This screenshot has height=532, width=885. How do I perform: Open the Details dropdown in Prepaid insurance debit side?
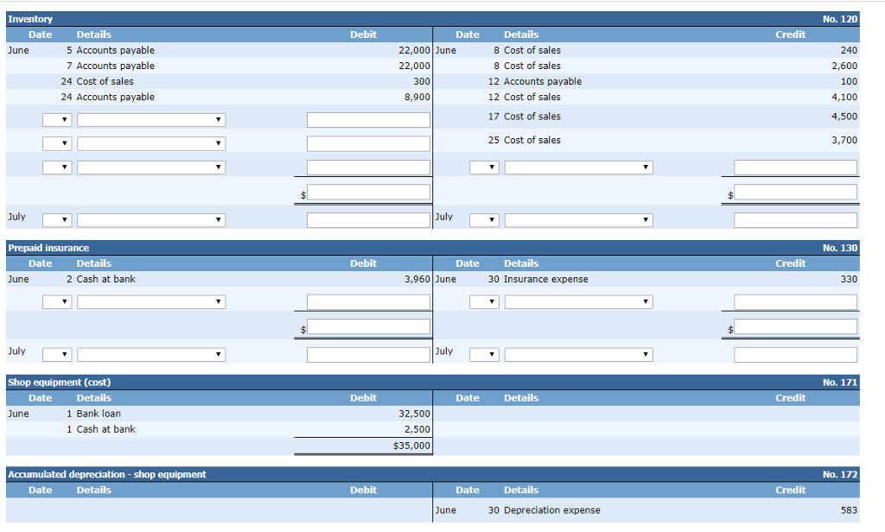click(x=151, y=301)
